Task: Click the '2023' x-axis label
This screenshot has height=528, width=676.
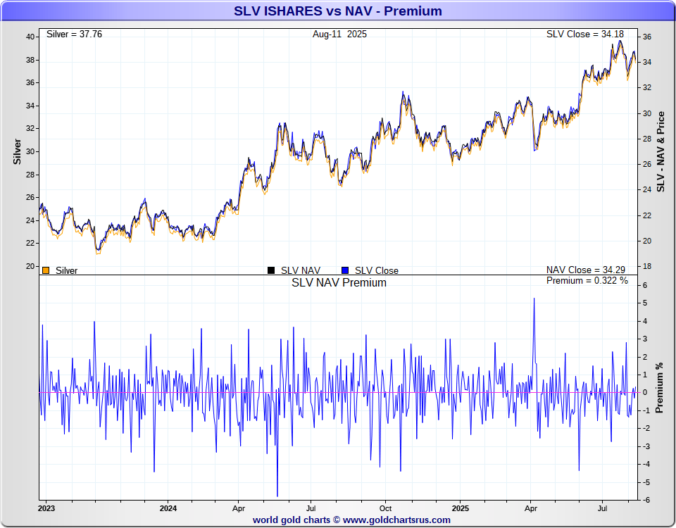Action: [x=46, y=508]
